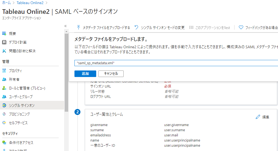The height and width of the screenshot is (151, 278).
Task: Open 問題の診断と解決 menu item
Action: [x=22, y=51]
